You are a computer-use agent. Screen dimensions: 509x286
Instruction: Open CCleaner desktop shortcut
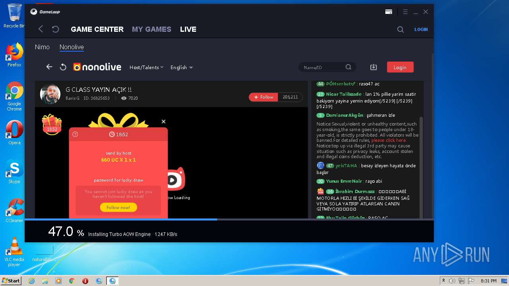14,211
